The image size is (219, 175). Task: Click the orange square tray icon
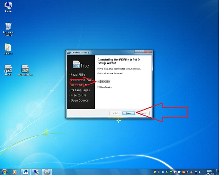[184, 172]
